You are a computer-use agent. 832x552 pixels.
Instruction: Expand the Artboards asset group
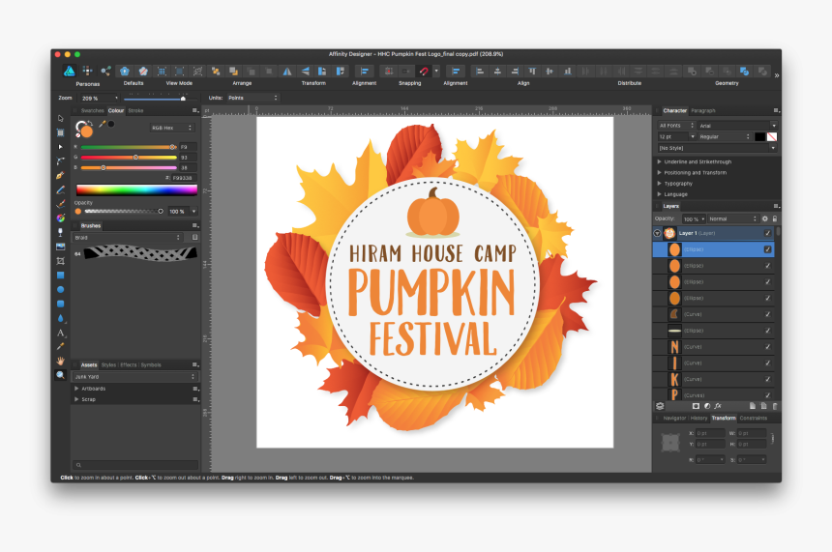[77, 389]
